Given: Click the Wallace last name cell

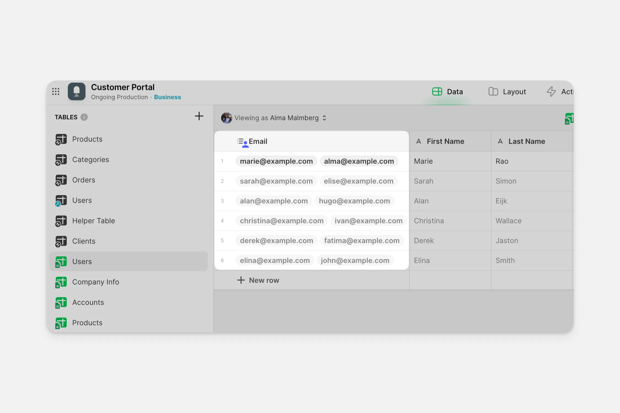Looking at the screenshot, I should (508, 221).
